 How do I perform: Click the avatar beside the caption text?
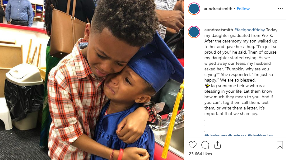(x=194, y=32)
